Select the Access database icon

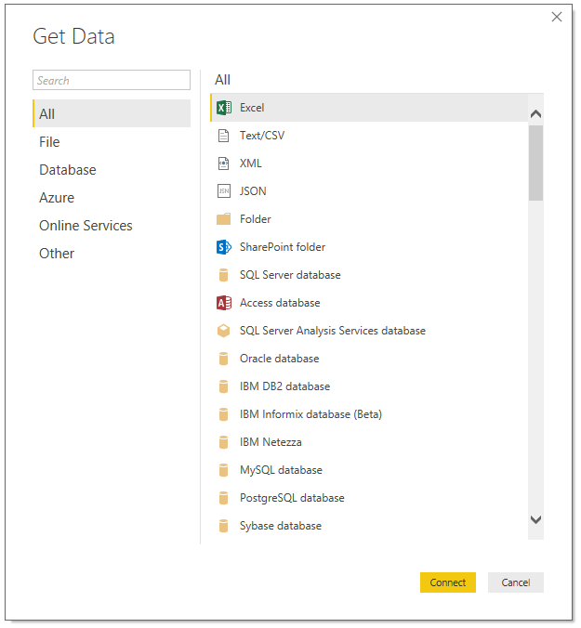pos(224,303)
